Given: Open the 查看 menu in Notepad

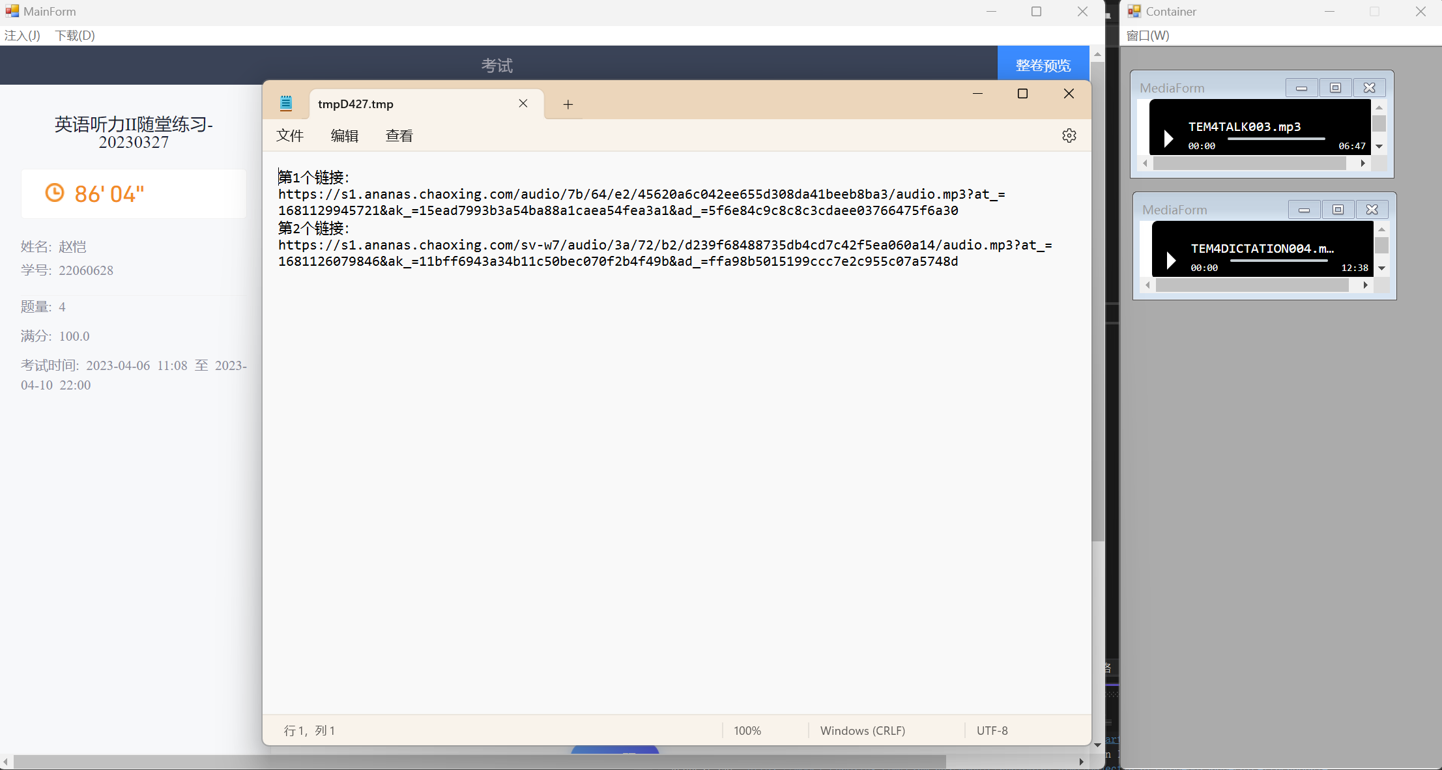Looking at the screenshot, I should 399,135.
